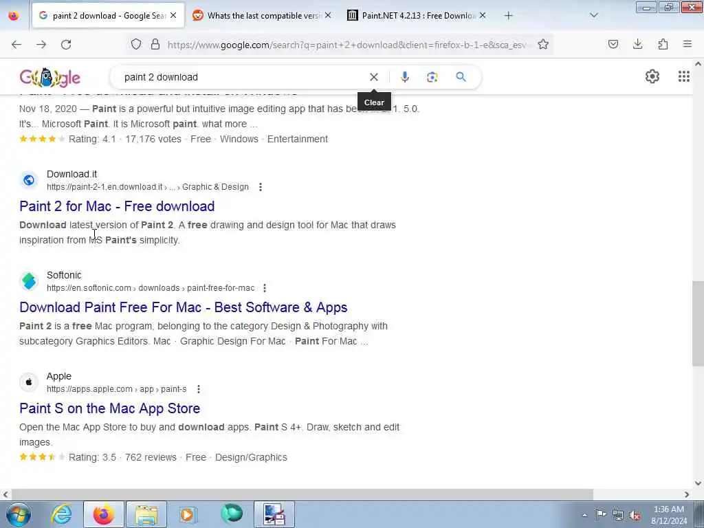Open Windows Media Player taskbar icon
Viewport: 704px width, 528px height.
coord(188,514)
